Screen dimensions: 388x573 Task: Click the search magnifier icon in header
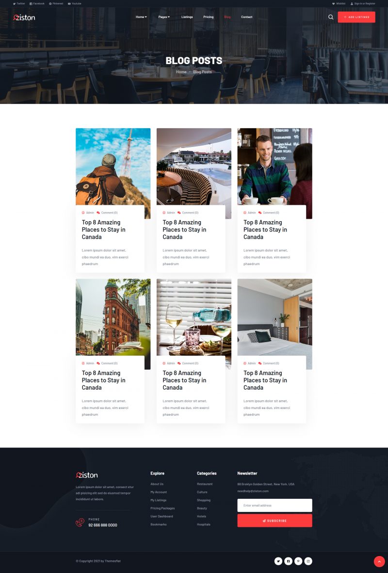(x=331, y=17)
